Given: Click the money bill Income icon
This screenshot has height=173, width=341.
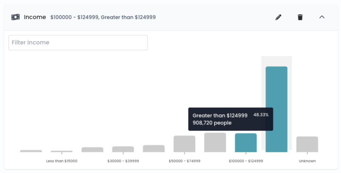Looking at the screenshot, I should pos(16,17).
